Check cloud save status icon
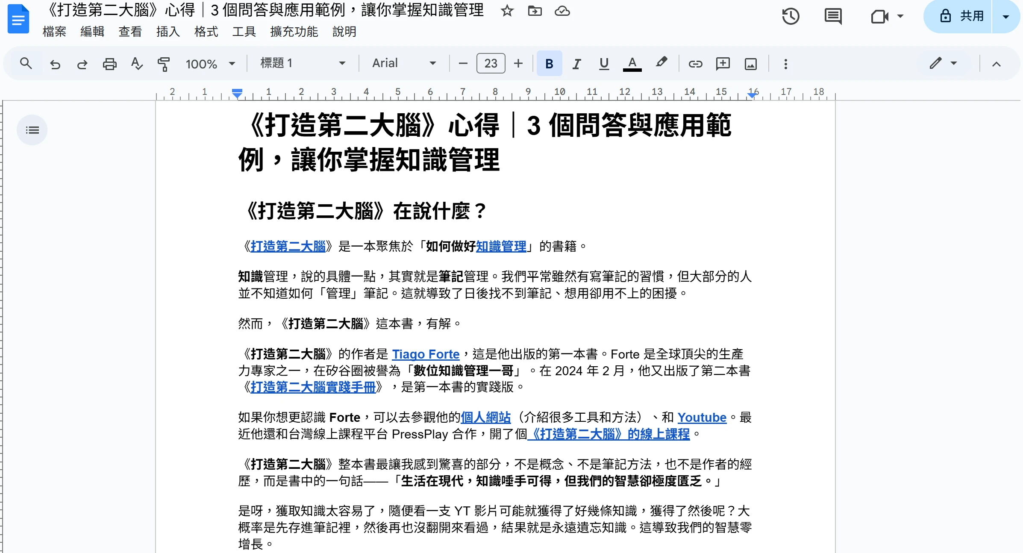 (562, 11)
